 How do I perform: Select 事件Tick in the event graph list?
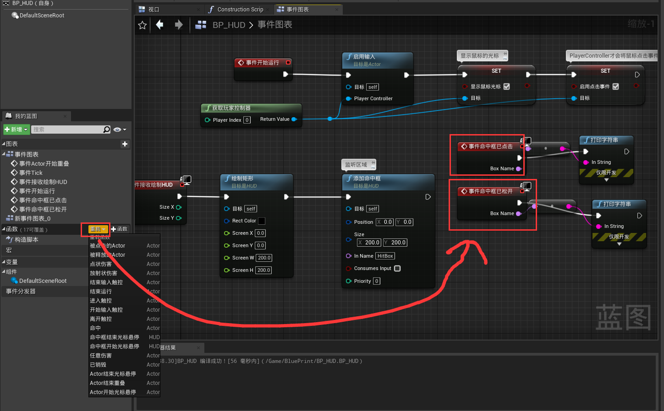click(31, 173)
